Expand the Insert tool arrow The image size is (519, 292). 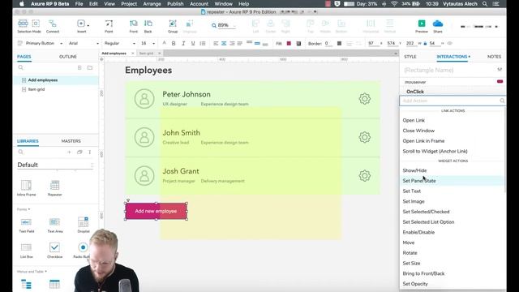tap(88, 25)
